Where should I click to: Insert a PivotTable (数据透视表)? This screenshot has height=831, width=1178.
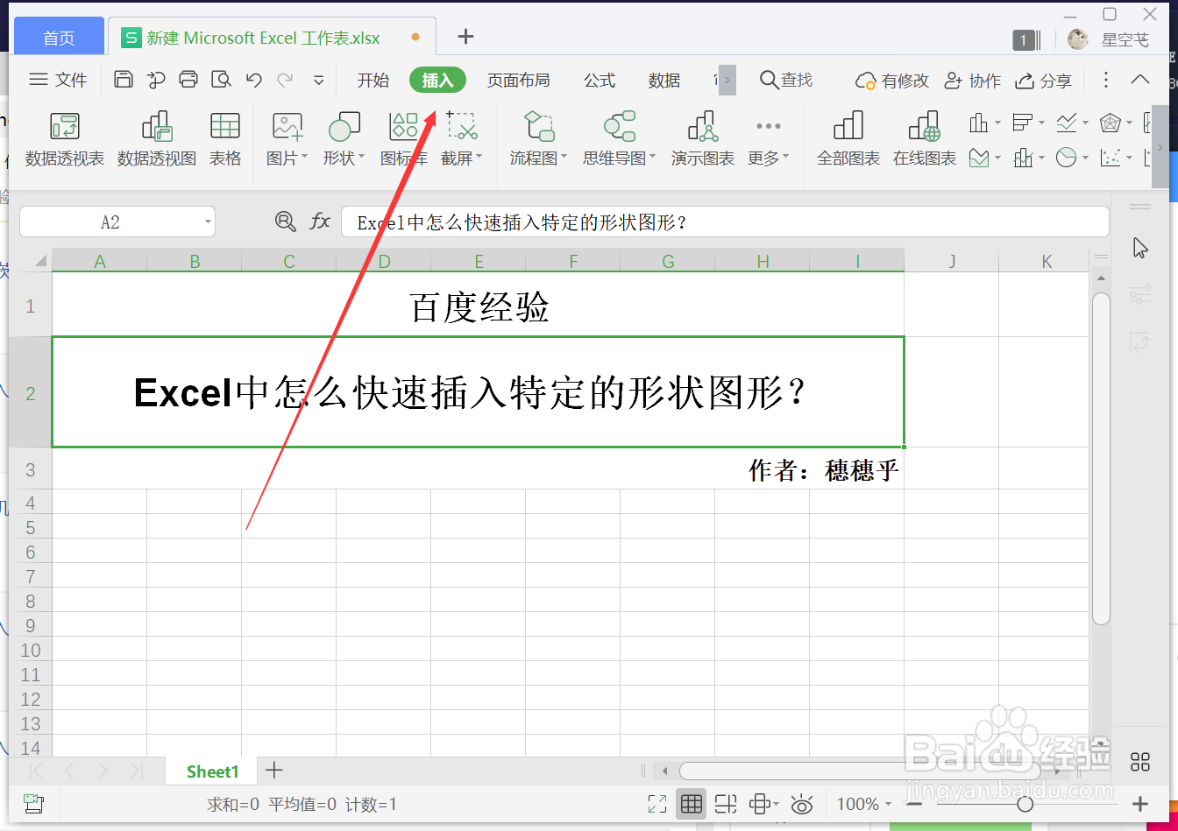click(x=65, y=138)
